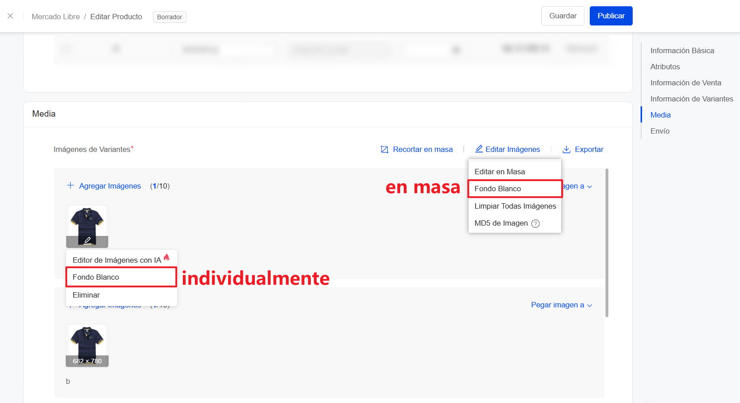Click the X icon to exit the editor
The height and width of the screenshot is (403, 740).
(10, 16)
